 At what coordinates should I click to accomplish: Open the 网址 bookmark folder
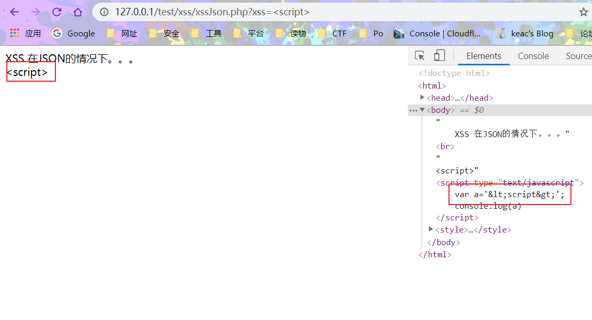coord(122,34)
